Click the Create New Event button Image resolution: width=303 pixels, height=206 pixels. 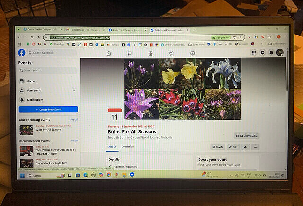(48, 110)
